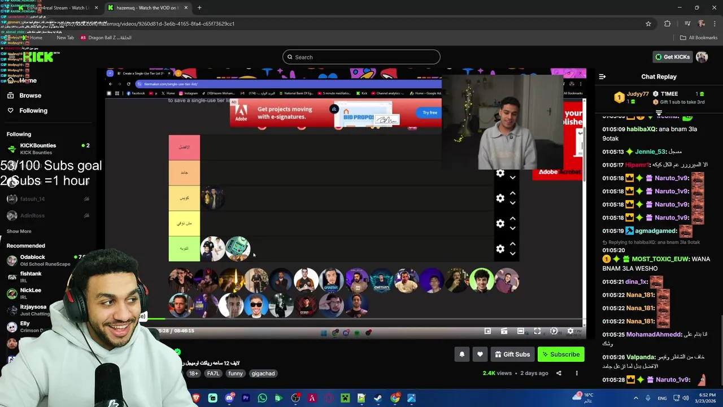Toggle theater mode in video player
This screenshot has width=723, height=407.
[521, 331]
